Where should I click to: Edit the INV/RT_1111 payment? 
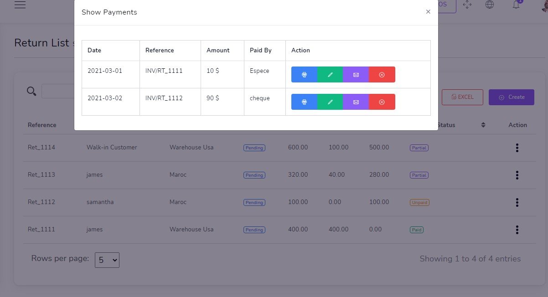[x=330, y=75]
